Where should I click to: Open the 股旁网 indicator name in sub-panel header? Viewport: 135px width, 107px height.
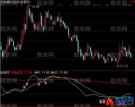pos(5,73)
